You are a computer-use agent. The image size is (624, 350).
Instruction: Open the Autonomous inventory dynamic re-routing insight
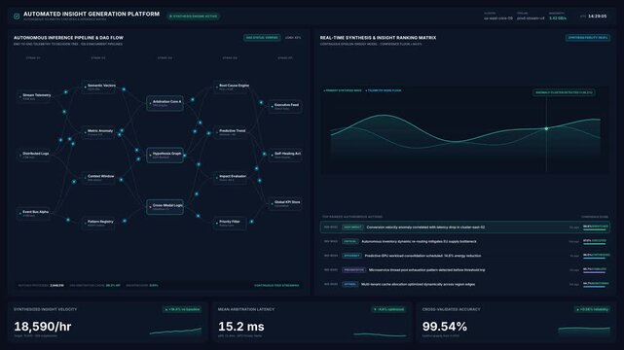(464, 241)
